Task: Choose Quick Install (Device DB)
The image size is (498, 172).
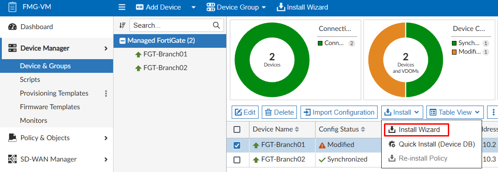Action: (x=431, y=144)
